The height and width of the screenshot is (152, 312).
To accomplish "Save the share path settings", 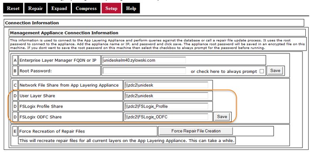I will pyautogui.click(x=222, y=117).
